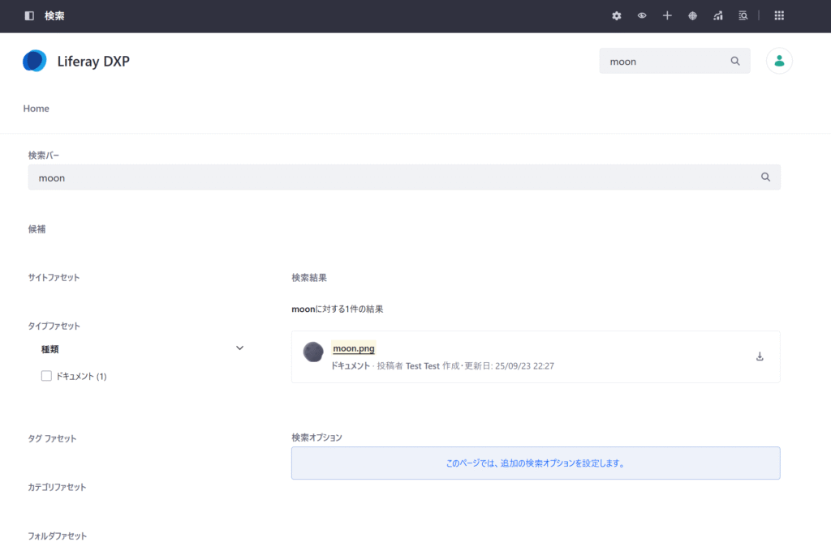Image resolution: width=831 pixels, height=542 pixels.
Task: Toggle controls visibility eye icon
Action: click(642, 15)
